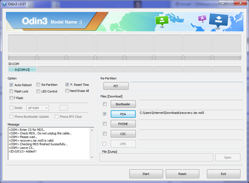Viewport: 249px width, 183px height.
Task: Select the 0:[COM13] port slot
Action: (x=22, y=69)
